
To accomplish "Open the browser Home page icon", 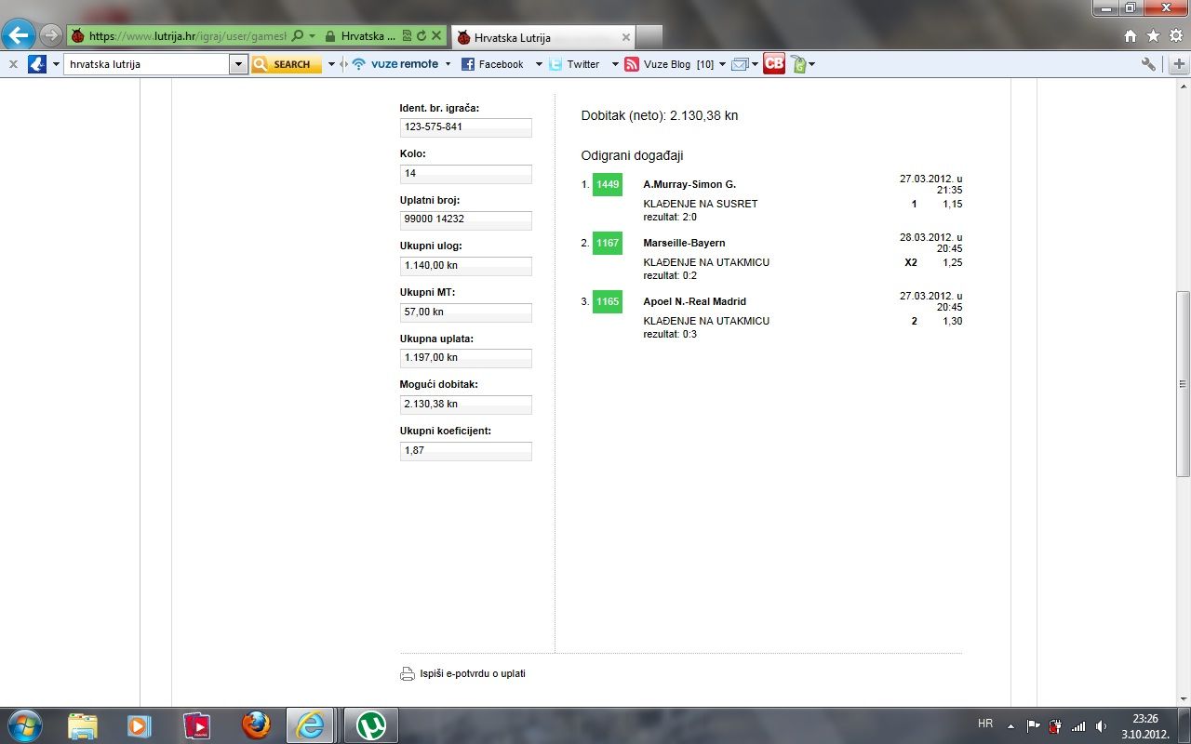I will (x=1131, y=35).
